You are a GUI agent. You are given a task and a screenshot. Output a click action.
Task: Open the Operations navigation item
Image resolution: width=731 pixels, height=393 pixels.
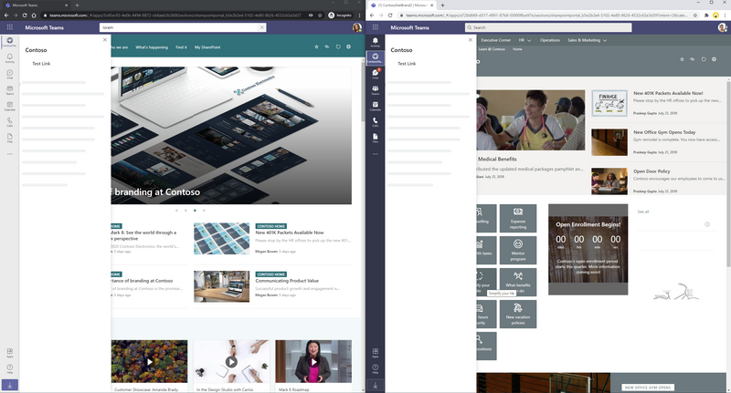click(550, 40)
